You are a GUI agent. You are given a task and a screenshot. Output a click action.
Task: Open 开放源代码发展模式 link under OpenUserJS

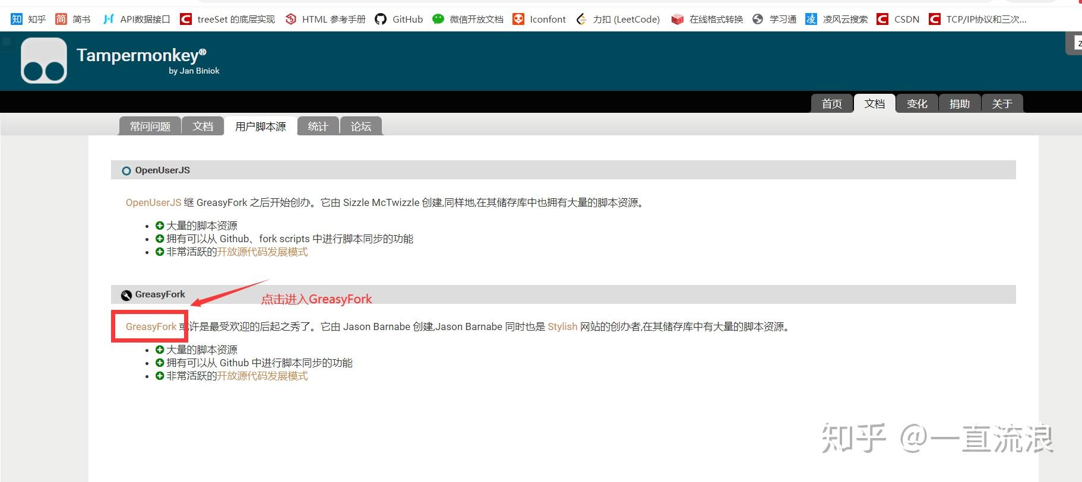coord(262,252)
